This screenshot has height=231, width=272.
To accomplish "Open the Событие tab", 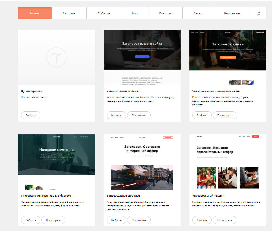I will pos(104,13).
